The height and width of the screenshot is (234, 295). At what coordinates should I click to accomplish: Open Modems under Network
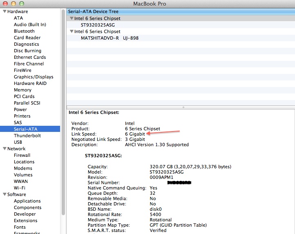tap(23, 168)
